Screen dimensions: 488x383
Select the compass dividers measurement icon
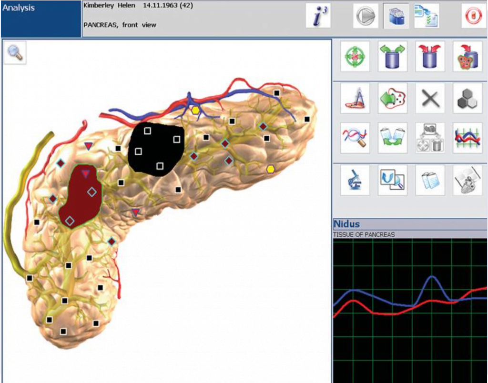[x=355, y=99]
